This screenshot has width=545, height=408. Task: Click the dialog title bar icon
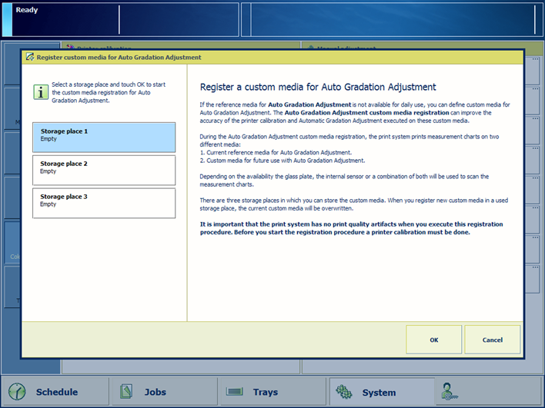(30, 57)
